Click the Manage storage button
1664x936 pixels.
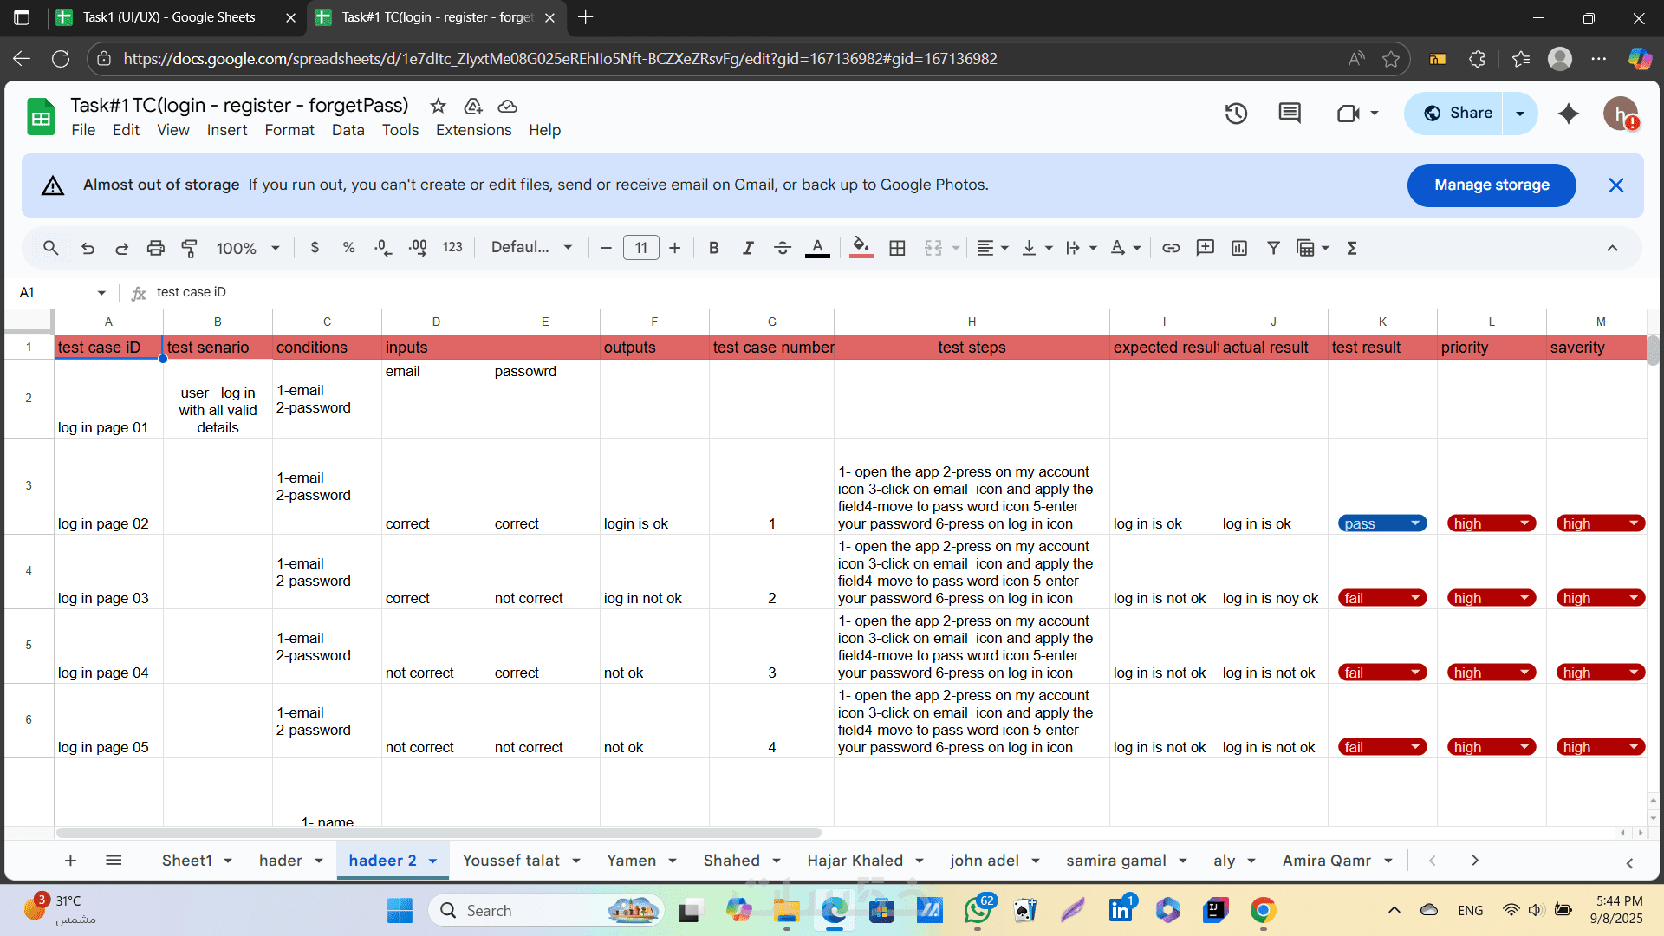1491,185
